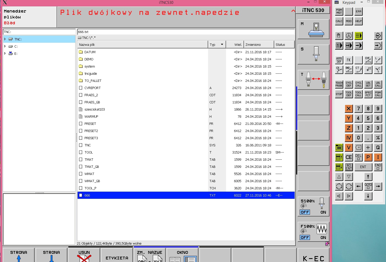This screenshot has width=386, height=262.
Task: Turn spindle S100% override OFF
Action: 305,212
